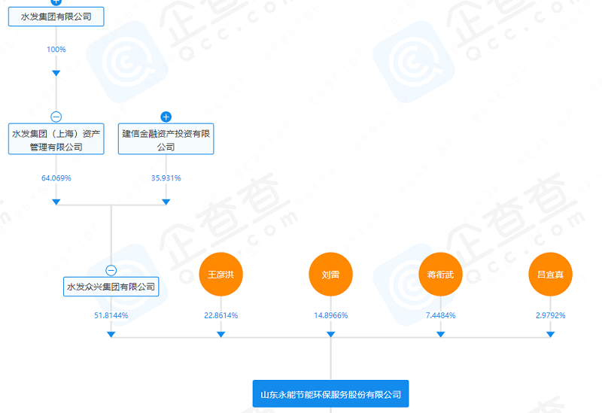Collapse the 水发众兴集团有限公司 node with minus icon
Viewport: 602px width, 413px height.
[111, 271]
